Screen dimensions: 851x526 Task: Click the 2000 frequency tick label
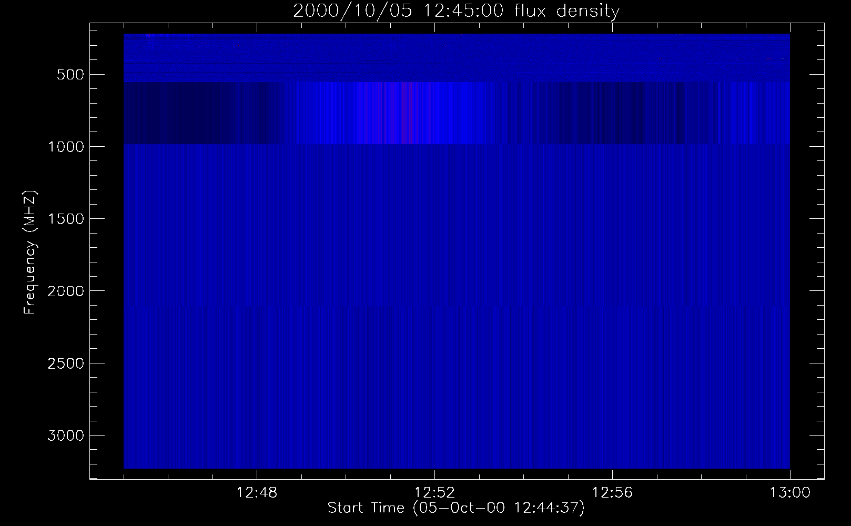tap(66, 291)
